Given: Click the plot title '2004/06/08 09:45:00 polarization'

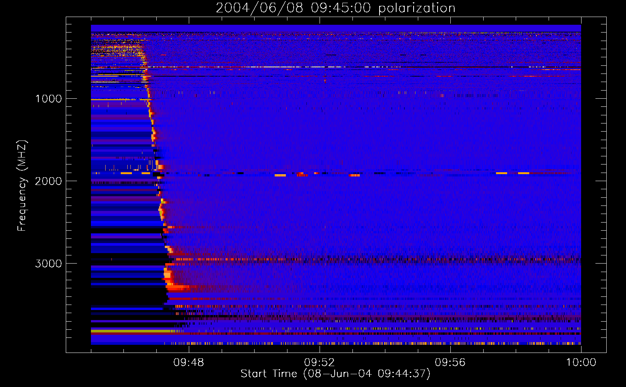Looking at the screenshot, I should (335, 8).
